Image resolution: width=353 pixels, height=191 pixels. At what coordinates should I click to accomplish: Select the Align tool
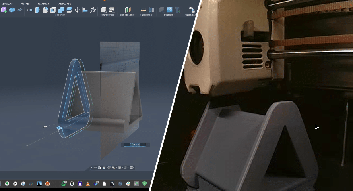click(x=85, y=10)
